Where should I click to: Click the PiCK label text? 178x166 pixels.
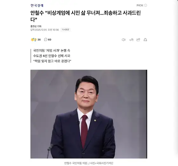140,5
